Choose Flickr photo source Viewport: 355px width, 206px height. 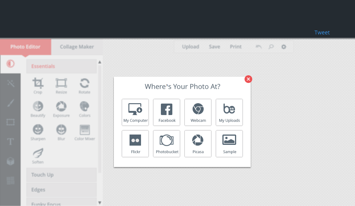coord(135,144)
